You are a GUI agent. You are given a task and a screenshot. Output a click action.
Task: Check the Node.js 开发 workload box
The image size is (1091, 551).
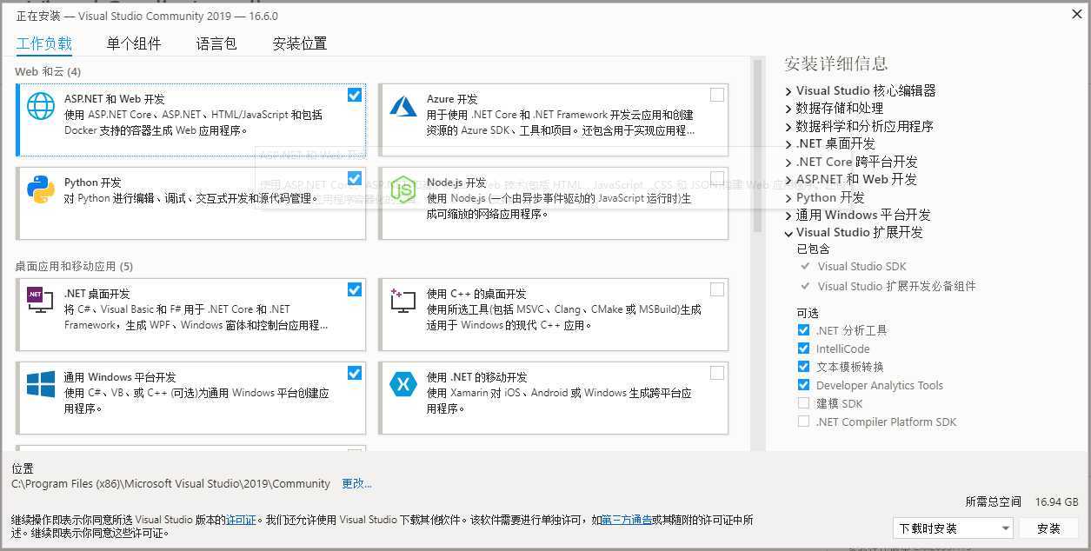tap(717, 179)
